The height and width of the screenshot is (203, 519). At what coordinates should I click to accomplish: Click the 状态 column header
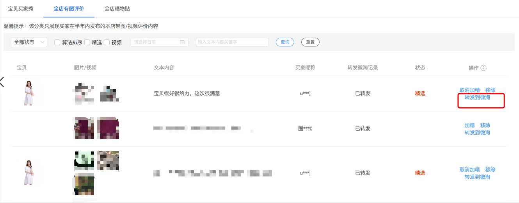[420, 68]
